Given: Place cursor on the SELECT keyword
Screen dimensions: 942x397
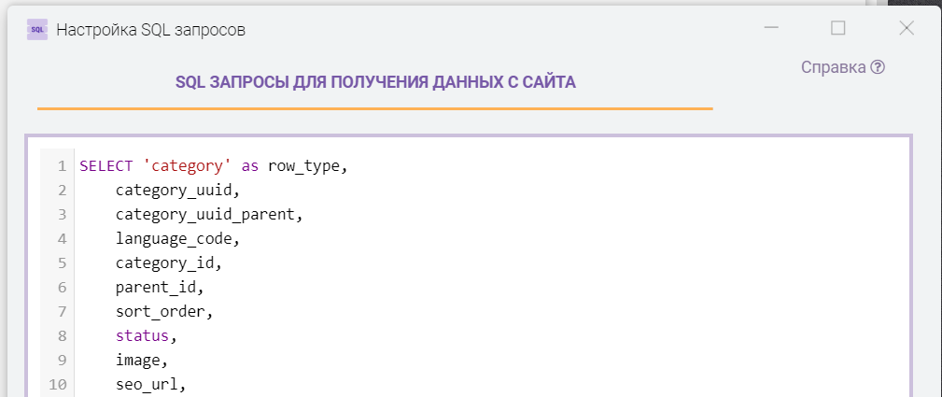Looking at the screenshot, I should coord(106,166).
